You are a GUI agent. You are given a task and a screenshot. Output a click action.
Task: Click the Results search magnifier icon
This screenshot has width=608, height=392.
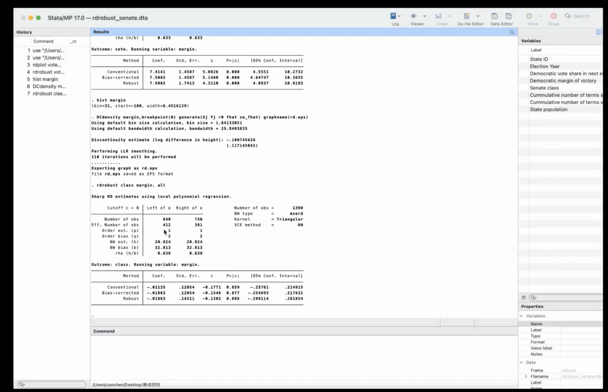[512, 32]
